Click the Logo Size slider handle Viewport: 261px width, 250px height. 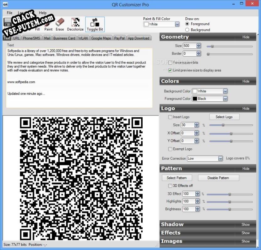(223, 125)
